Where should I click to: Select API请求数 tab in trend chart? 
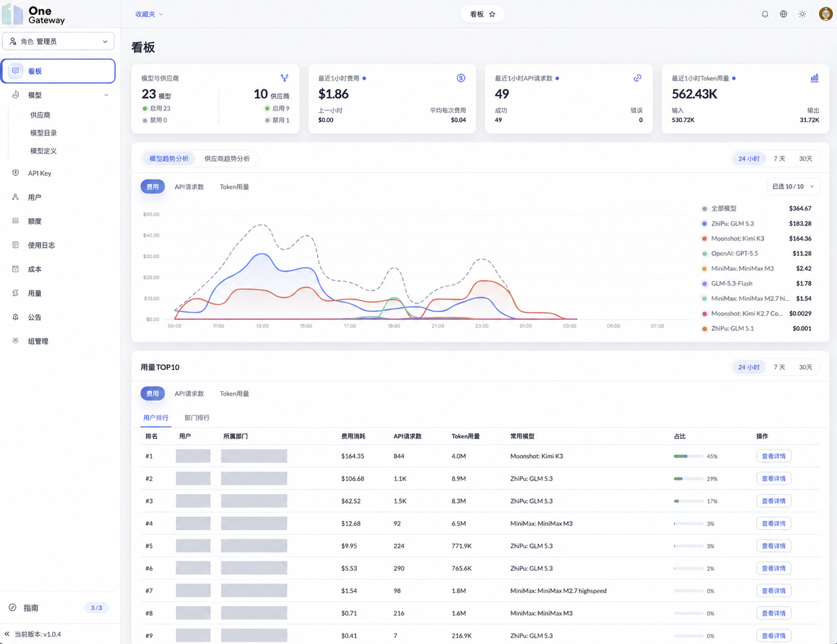pos(189,187)
